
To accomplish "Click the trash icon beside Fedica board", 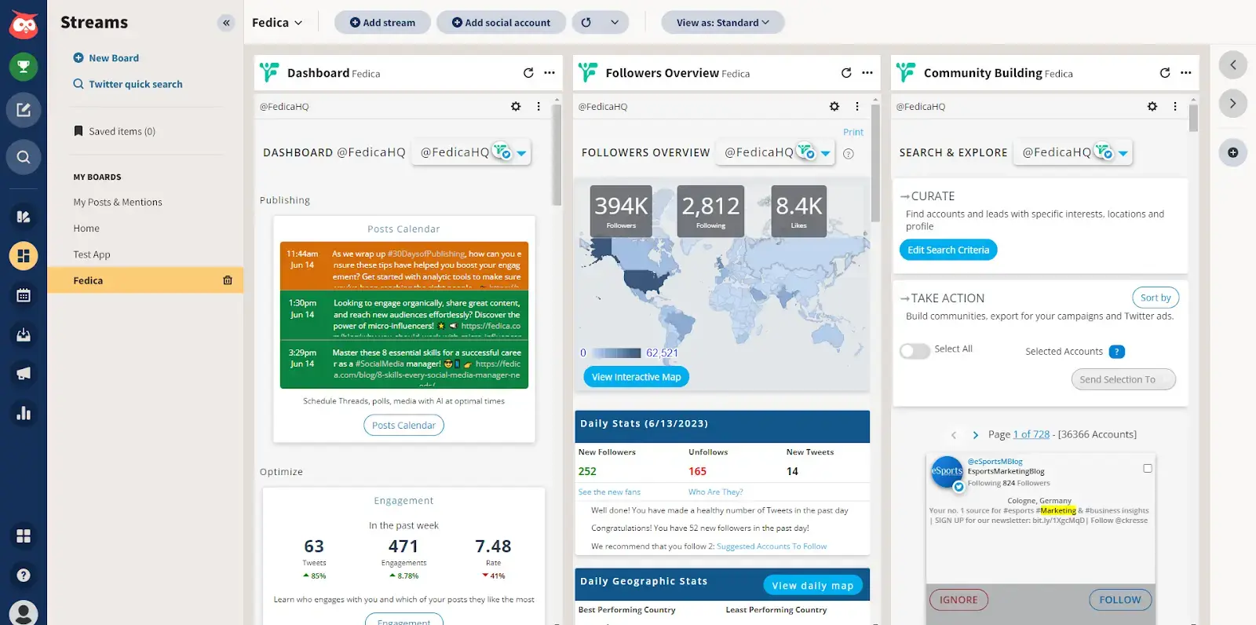I will point(228,280).
